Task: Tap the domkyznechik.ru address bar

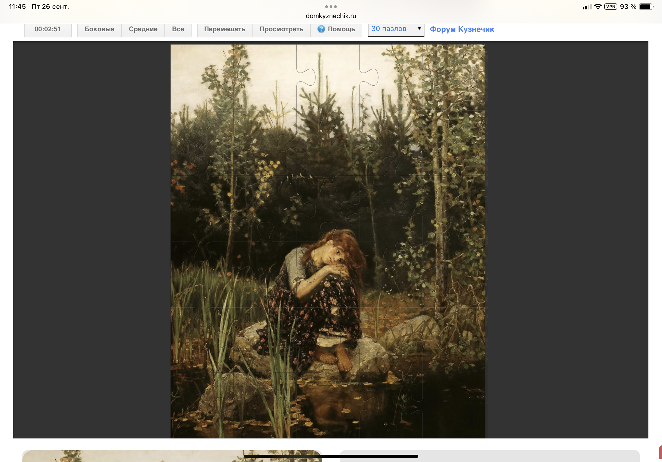Action: pyautogui.click(x=331, y=16)
